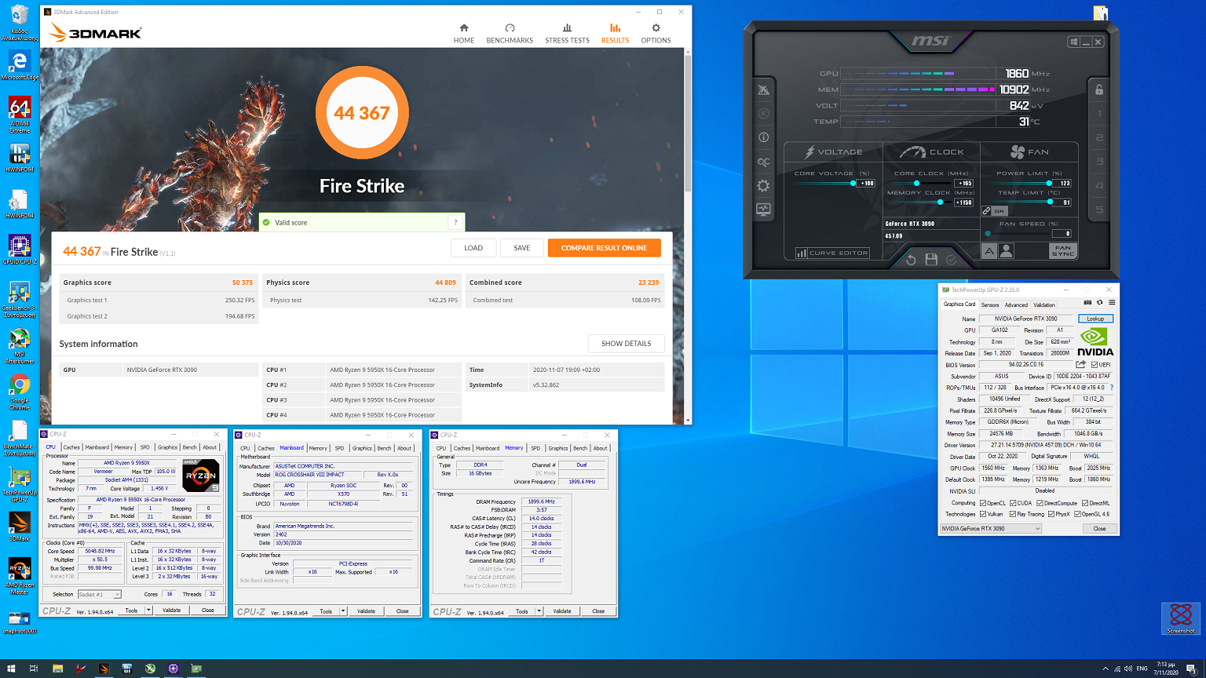Click the GPU-Z BIOS export share icon

(1081, 365)
